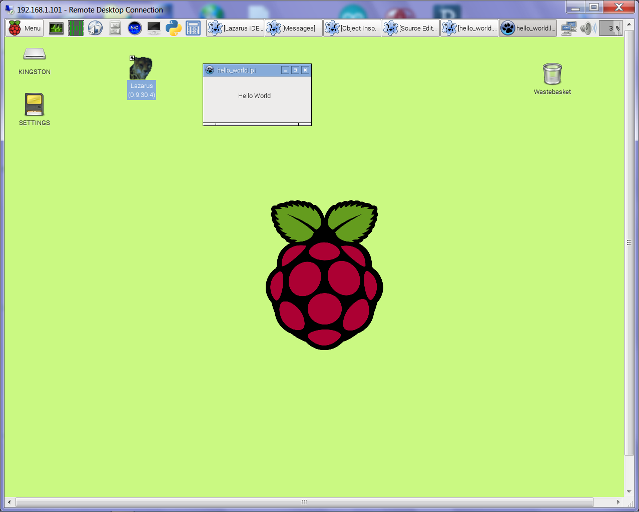
Task: Show the Object Inspector window
Action: 352,28
